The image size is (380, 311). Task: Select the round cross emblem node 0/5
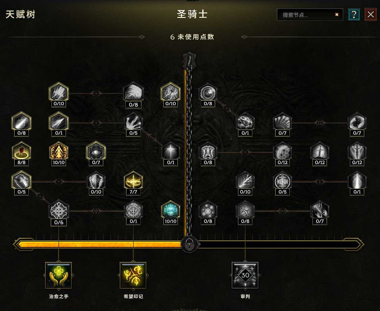tap(282, 181)
